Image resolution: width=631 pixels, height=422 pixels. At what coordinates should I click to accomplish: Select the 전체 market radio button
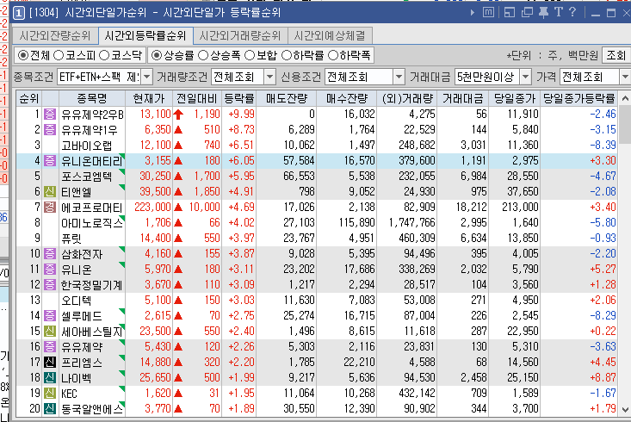pyautogui.click(x=23, y=55)
